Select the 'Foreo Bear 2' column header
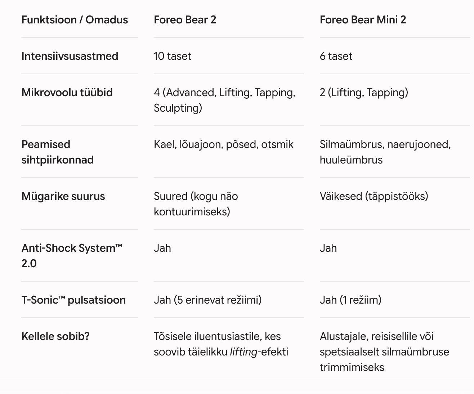 (185, 20)
